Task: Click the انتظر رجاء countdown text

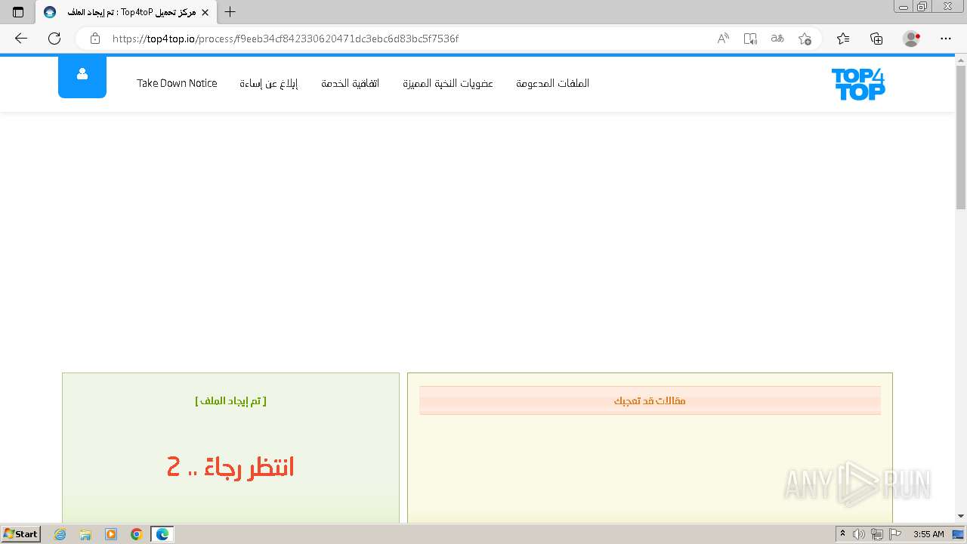Action: tap(230, 467)
